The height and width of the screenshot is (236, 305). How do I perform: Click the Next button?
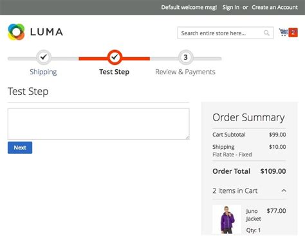20,147
